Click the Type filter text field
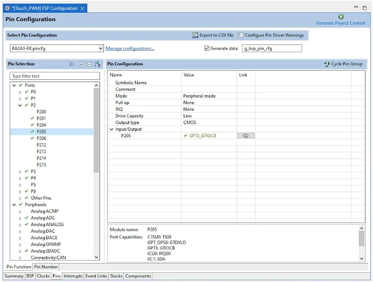Screen dimensions: 373x283 (x=55, y=76)
